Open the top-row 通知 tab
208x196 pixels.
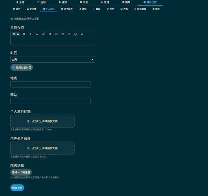pos(63,2)
